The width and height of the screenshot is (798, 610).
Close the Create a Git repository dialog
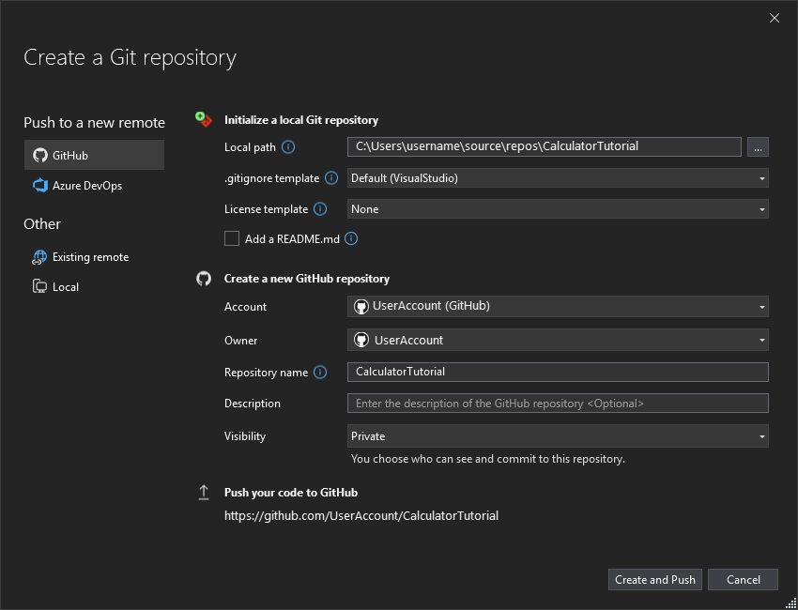775,19
